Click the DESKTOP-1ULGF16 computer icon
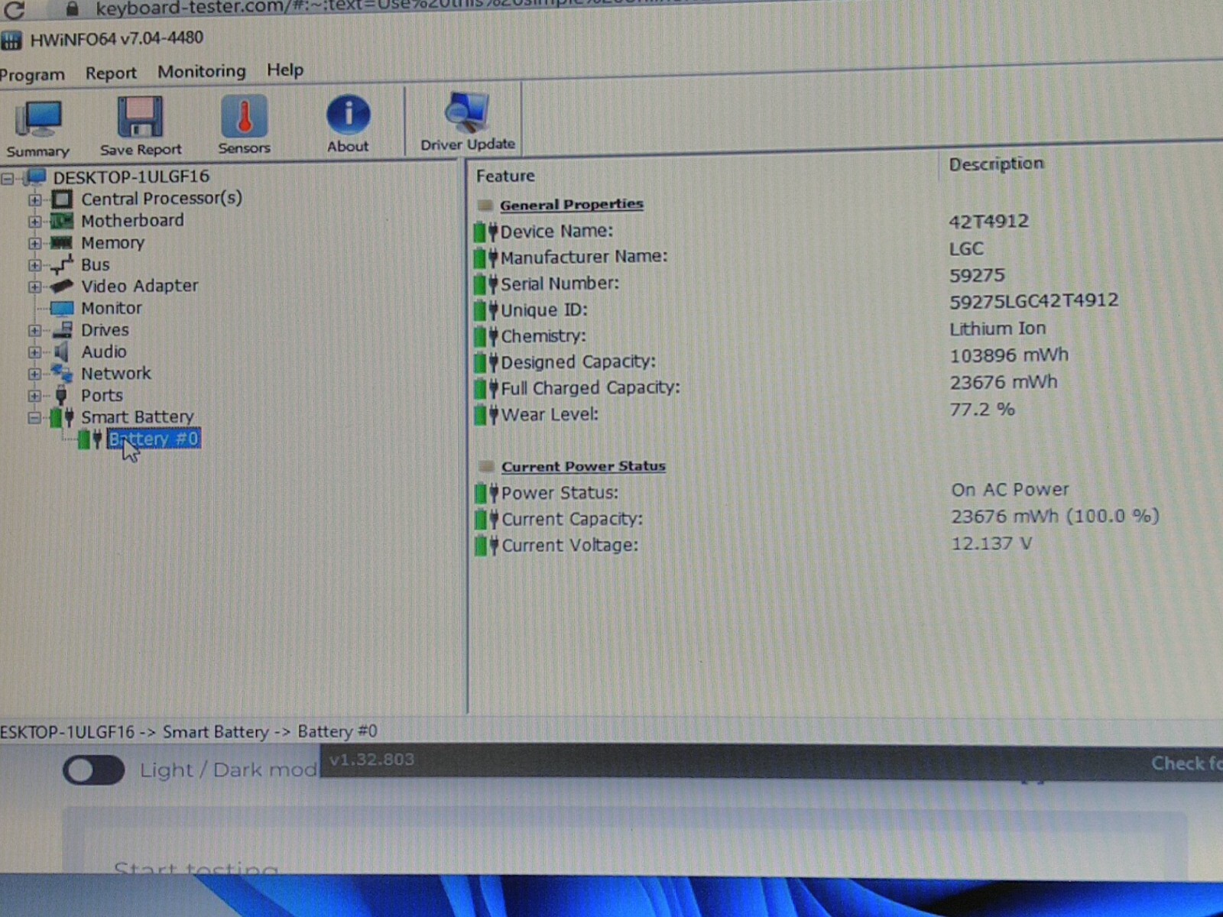Image resolution: width=1223 pixels, height=917 pixels. 35,177
